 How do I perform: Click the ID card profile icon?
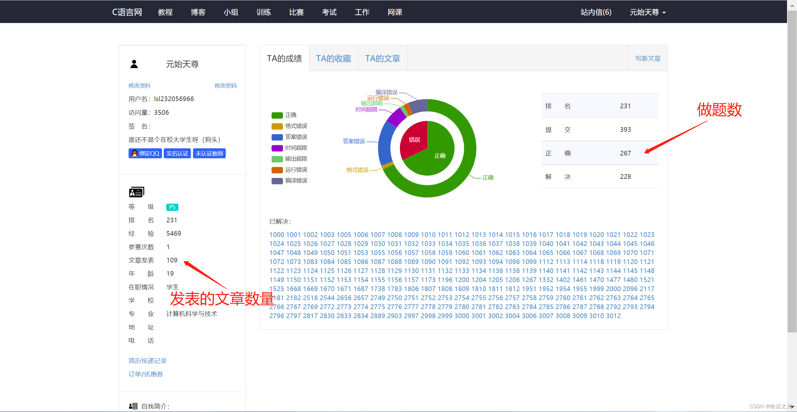coord(136,192)
